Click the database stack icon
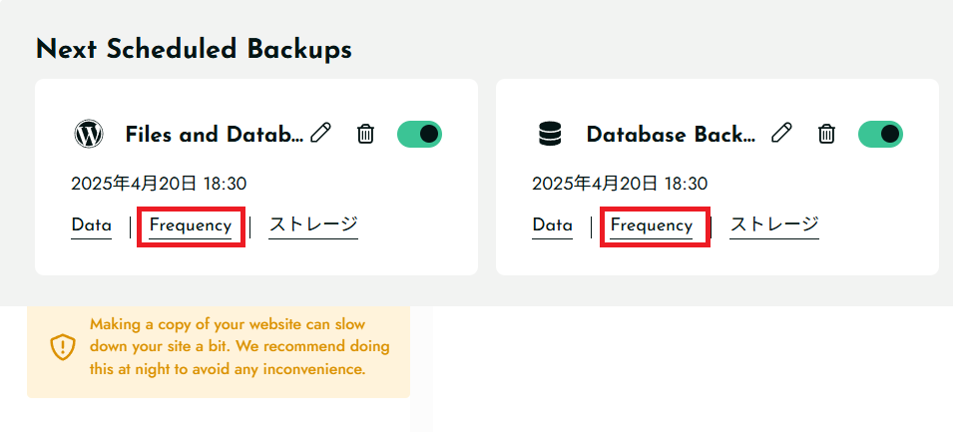The width and height of the screenshot is (953, 432). coord(550,134)
